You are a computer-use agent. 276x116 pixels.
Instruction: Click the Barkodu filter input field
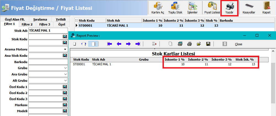pyautogui.click(x=48, y=62)
